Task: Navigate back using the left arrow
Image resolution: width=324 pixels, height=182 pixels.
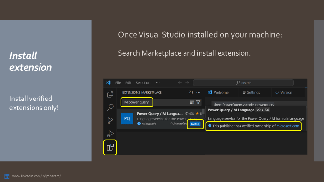Action: pyautogui.click(x=180, y=82)
